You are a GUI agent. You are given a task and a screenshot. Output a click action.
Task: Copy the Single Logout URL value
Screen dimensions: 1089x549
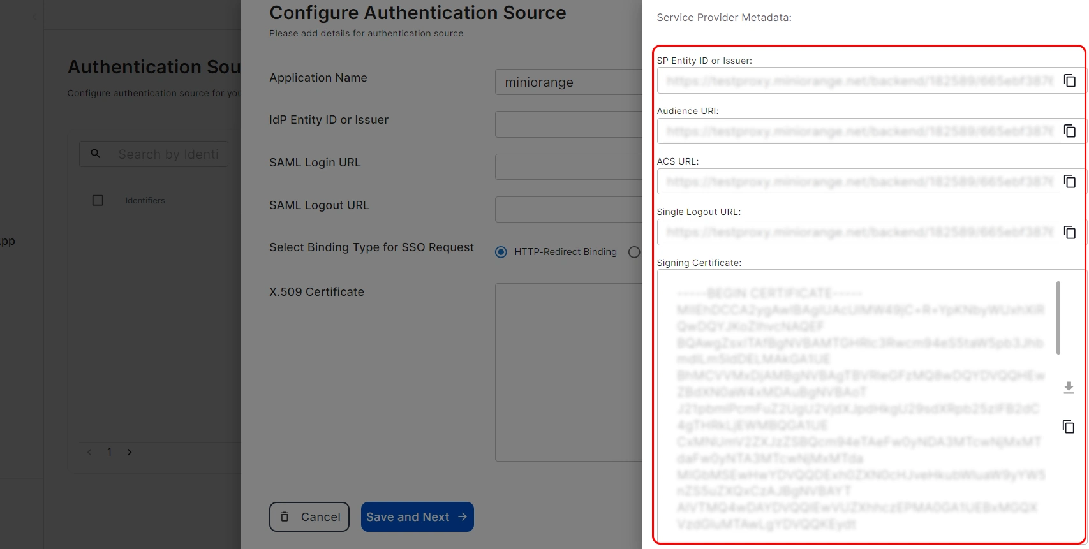coord(1070,232)
